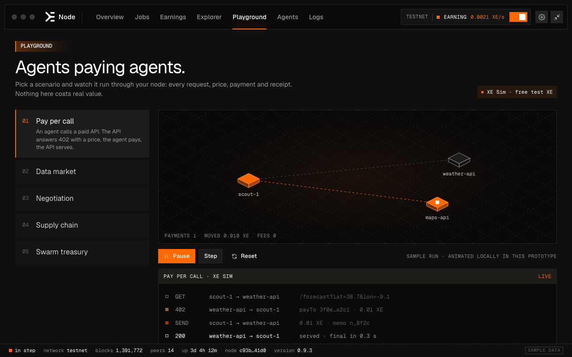Select the scout-1 node in the graph
572x357 pixels.
click(248, 180)
